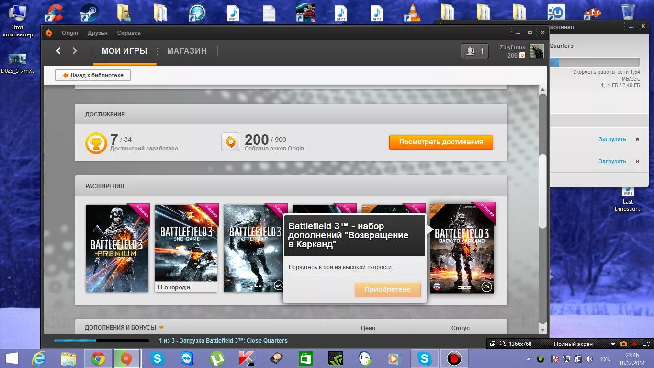Click the Статус column header
This screenshot has height=368, width=654.
(460, 328)
